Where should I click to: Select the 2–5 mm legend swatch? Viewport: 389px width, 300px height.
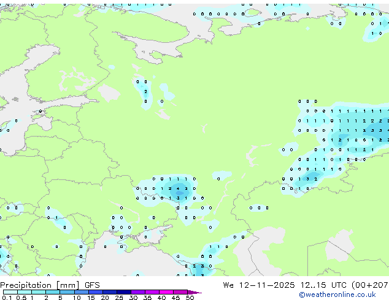coord(53,292)
